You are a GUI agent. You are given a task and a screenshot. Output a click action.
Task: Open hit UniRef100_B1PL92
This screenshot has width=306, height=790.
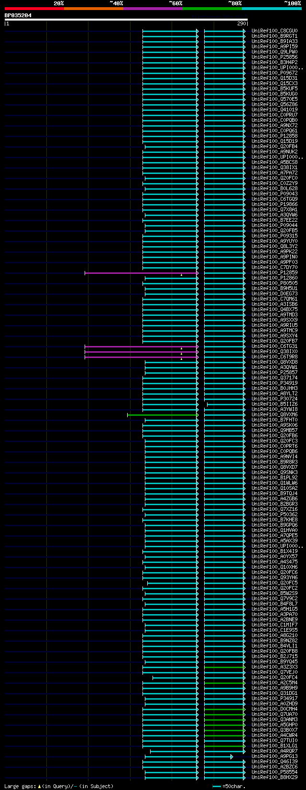click(x=274, y=478)
